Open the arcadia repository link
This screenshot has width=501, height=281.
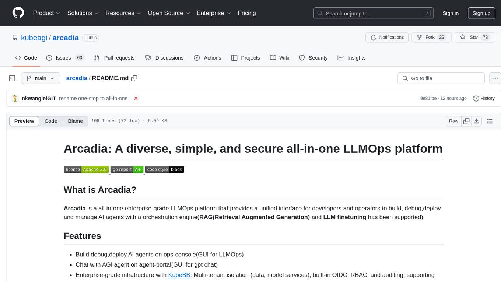tap(66, 38)
